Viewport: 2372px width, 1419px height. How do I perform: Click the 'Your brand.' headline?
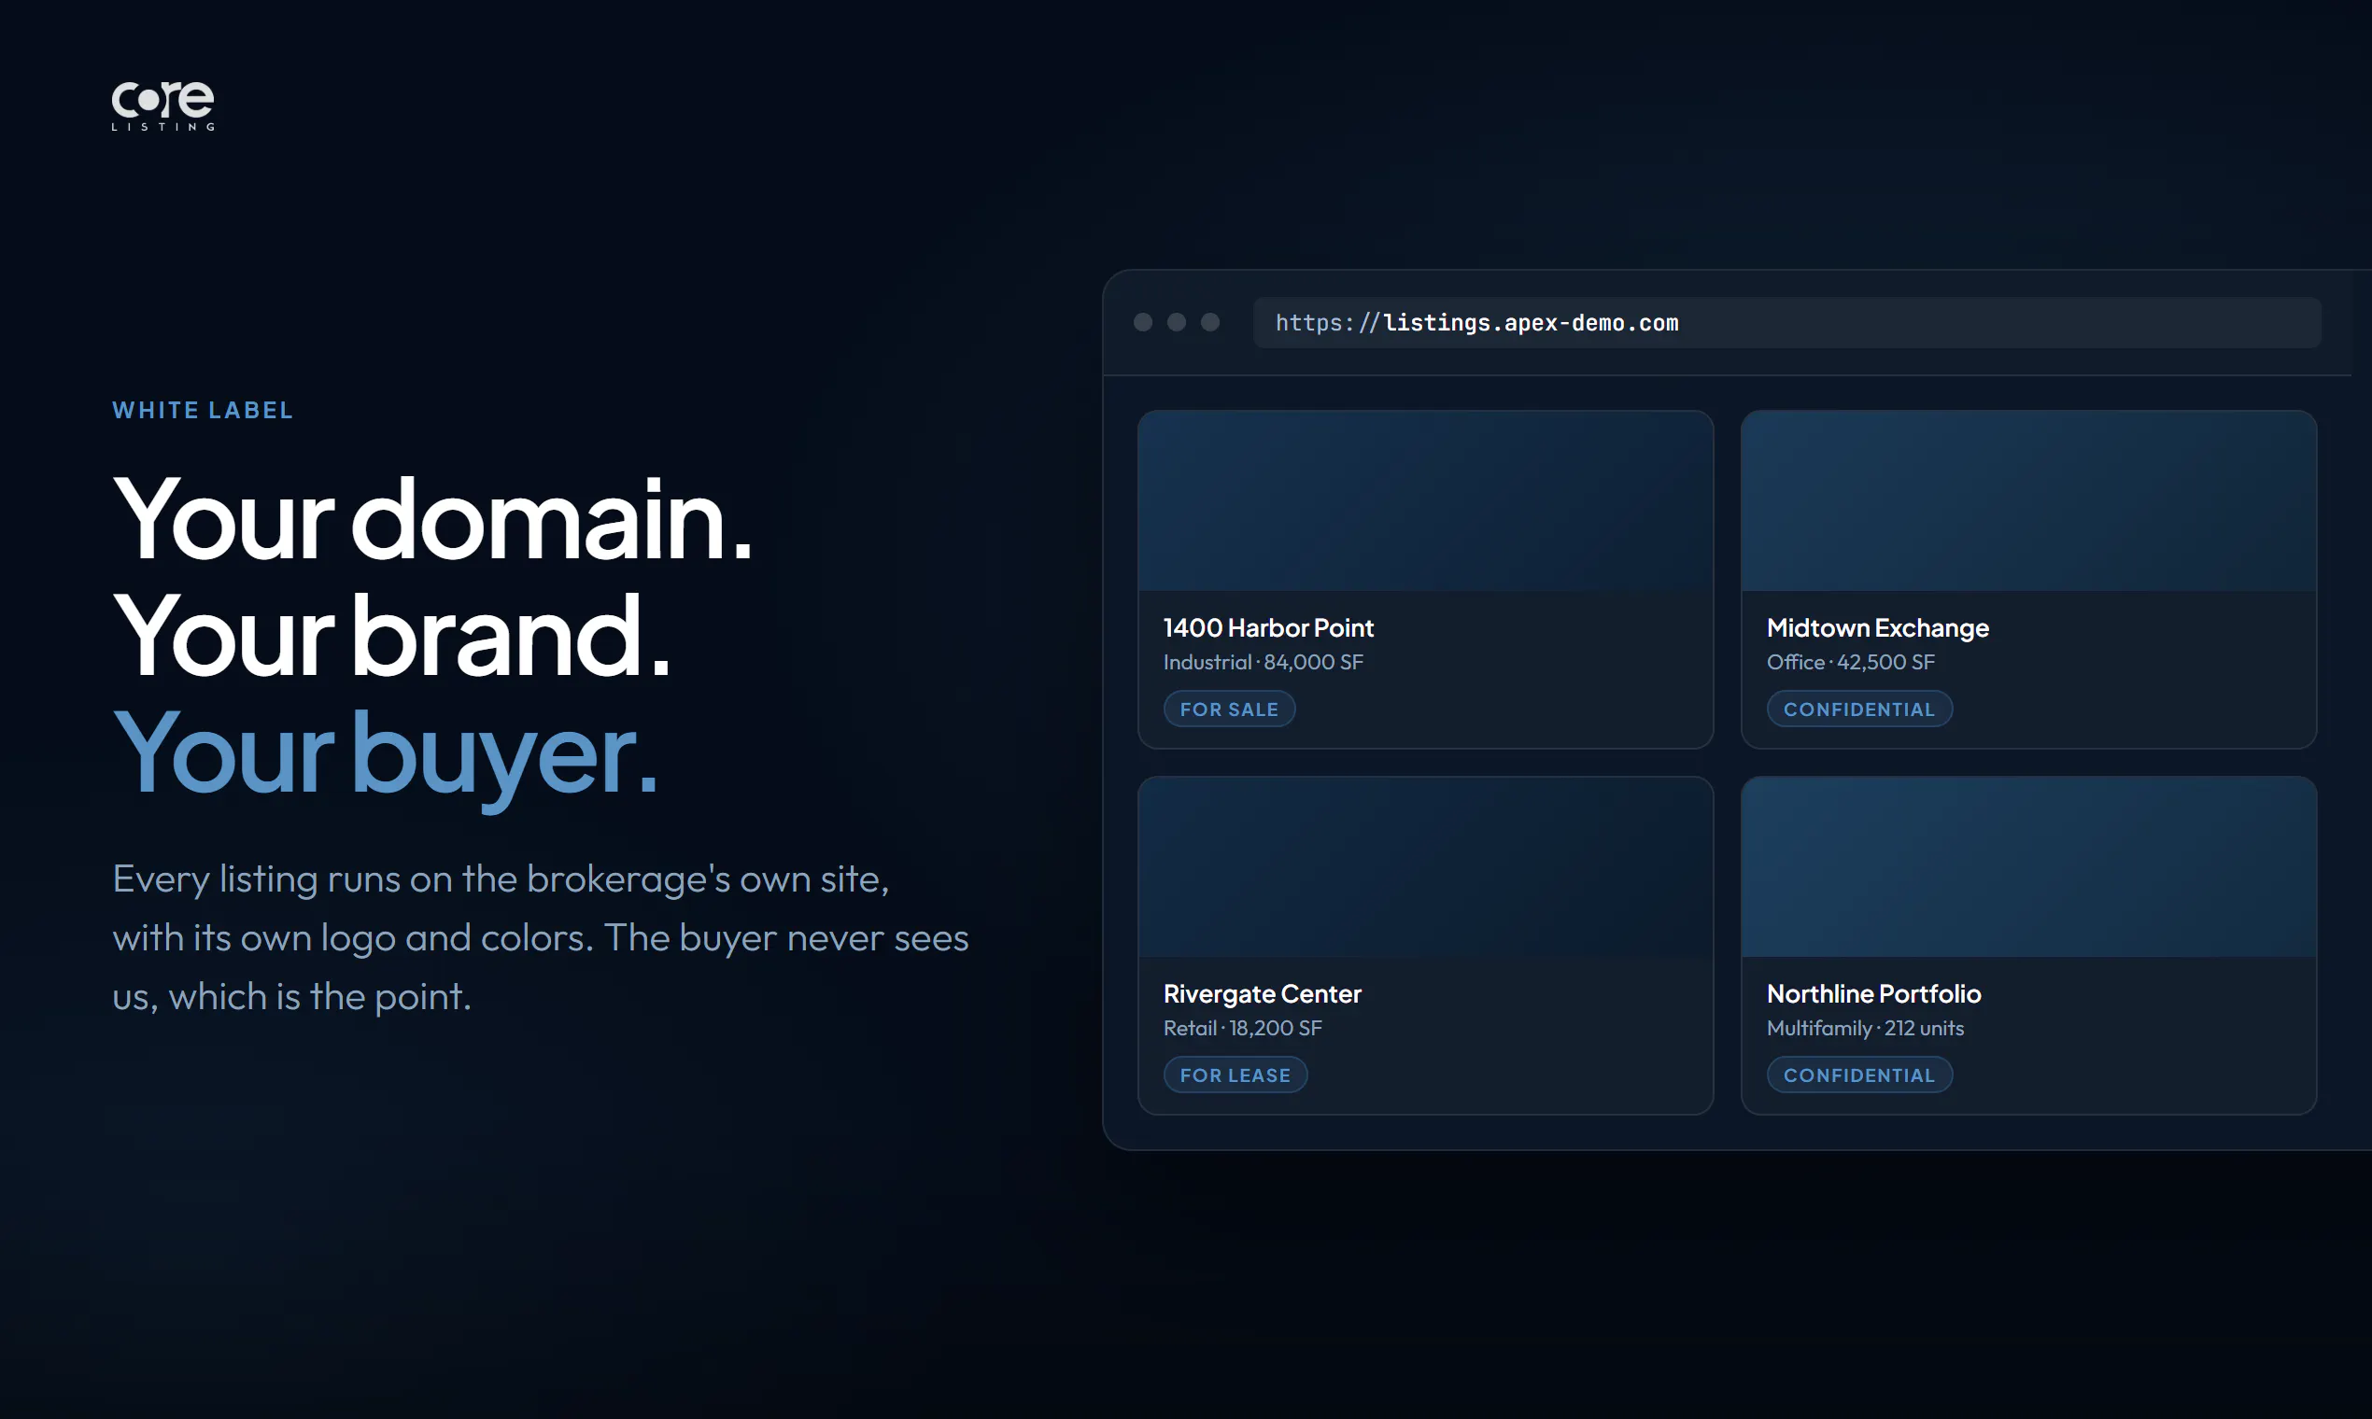coord(391,635)
